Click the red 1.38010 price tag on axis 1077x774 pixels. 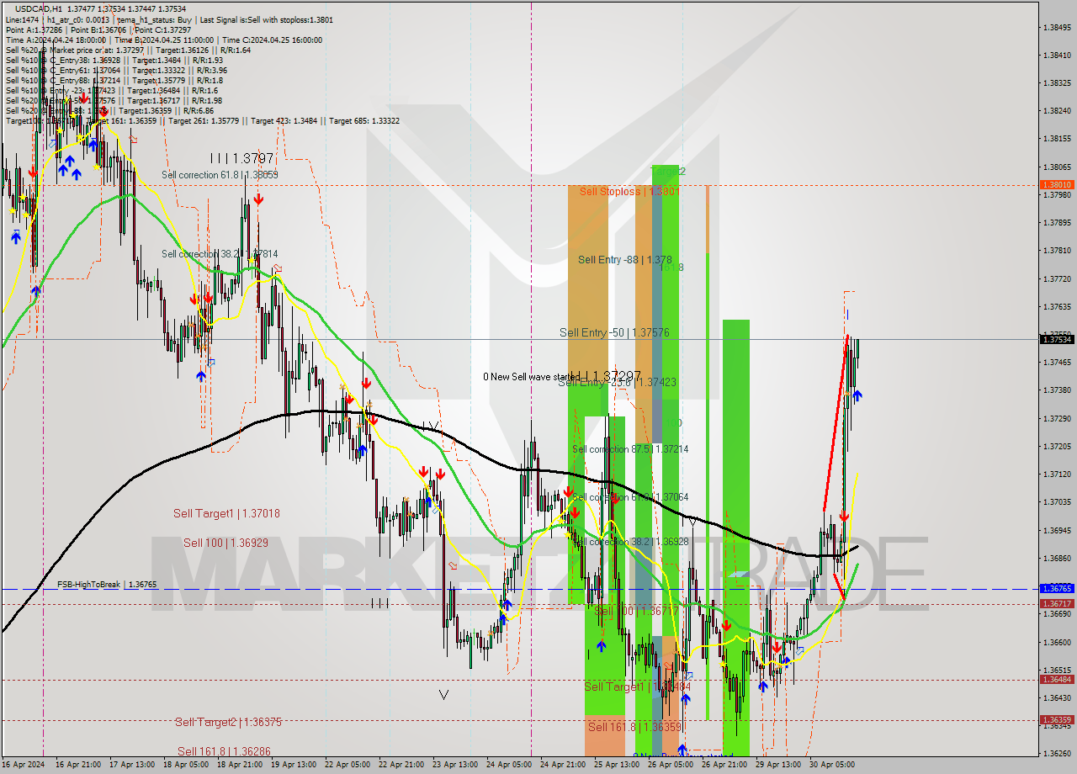(1057, 184)
